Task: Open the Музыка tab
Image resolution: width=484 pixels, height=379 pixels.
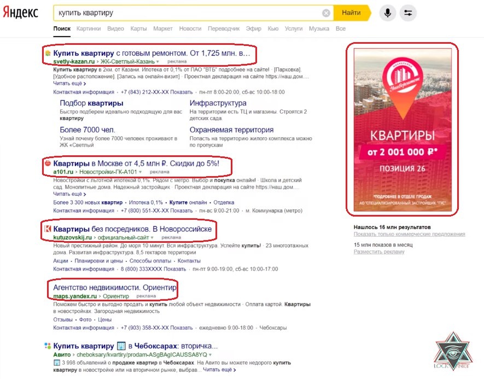Action: point(319,28)
